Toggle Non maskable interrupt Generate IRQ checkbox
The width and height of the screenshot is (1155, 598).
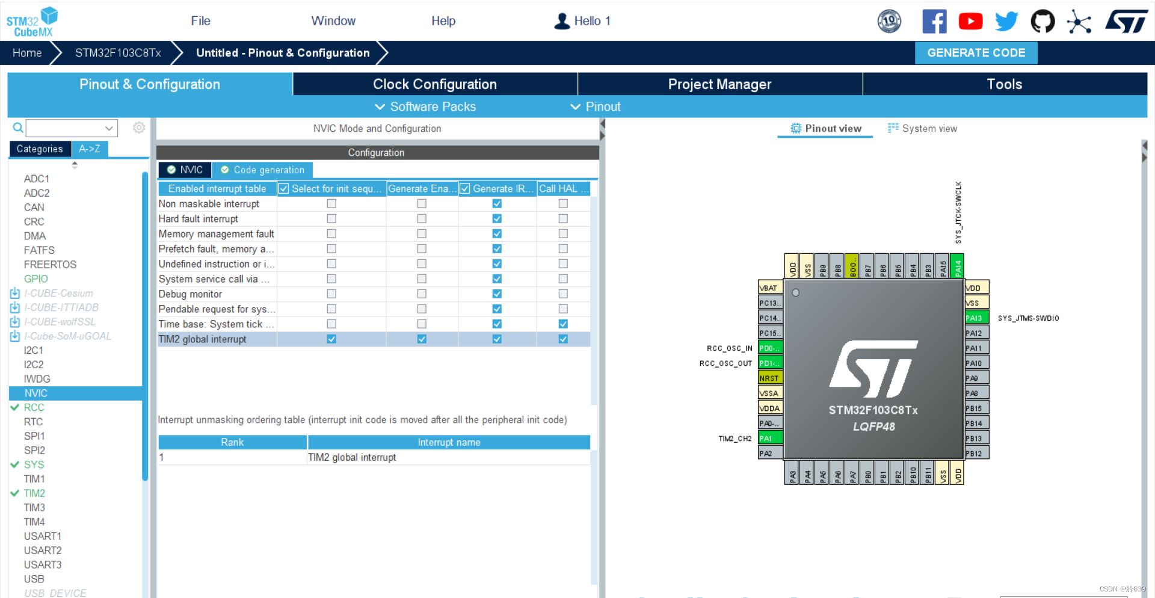(x=497, y=204)
